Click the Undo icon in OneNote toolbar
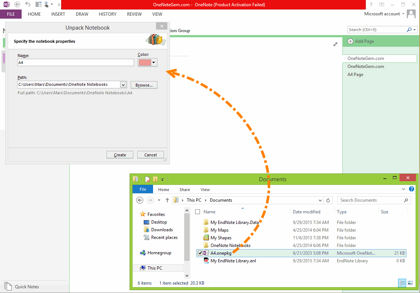This screenshot has height=293, width=420. coord(28,4)
